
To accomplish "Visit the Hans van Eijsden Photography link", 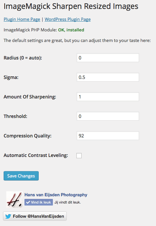I will 56,195.
